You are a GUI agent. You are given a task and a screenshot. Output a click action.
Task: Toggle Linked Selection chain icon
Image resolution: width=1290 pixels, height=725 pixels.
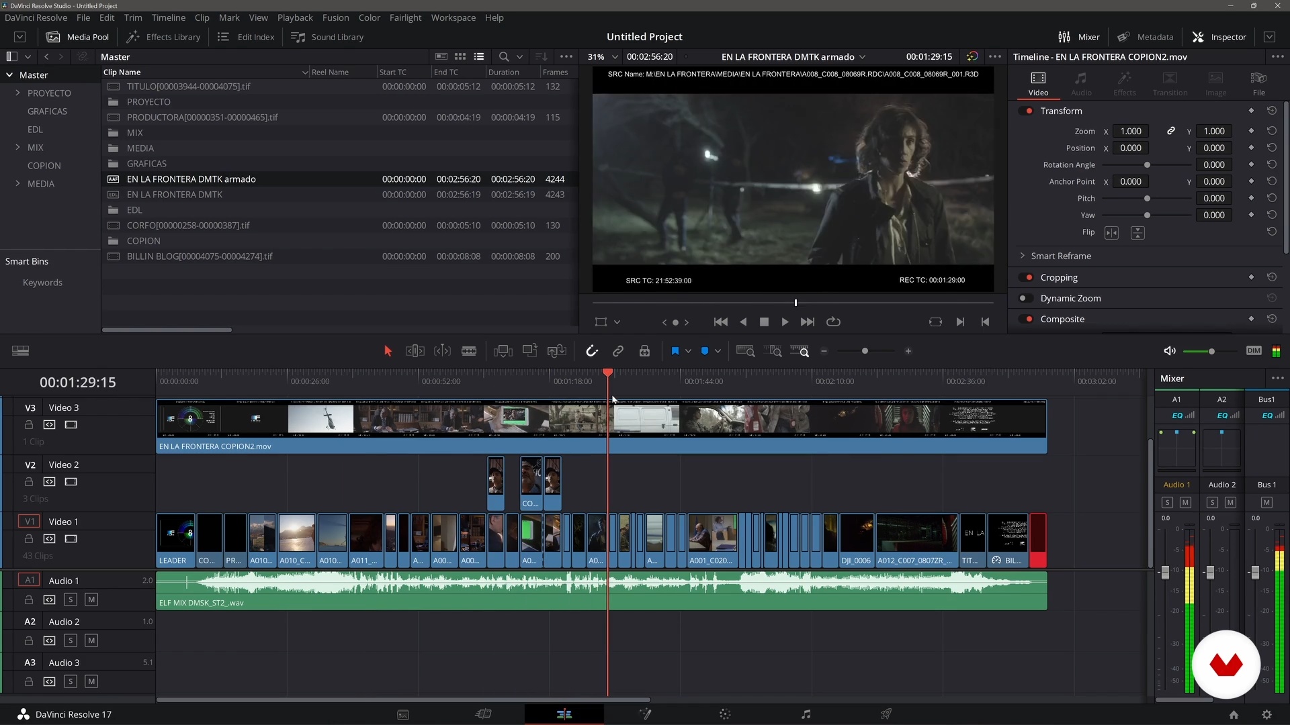pyautogui.click(x=618, y=350)
